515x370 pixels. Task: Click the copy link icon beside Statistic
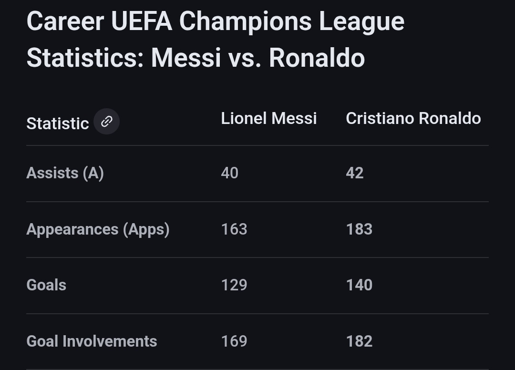tap(106, 122)
